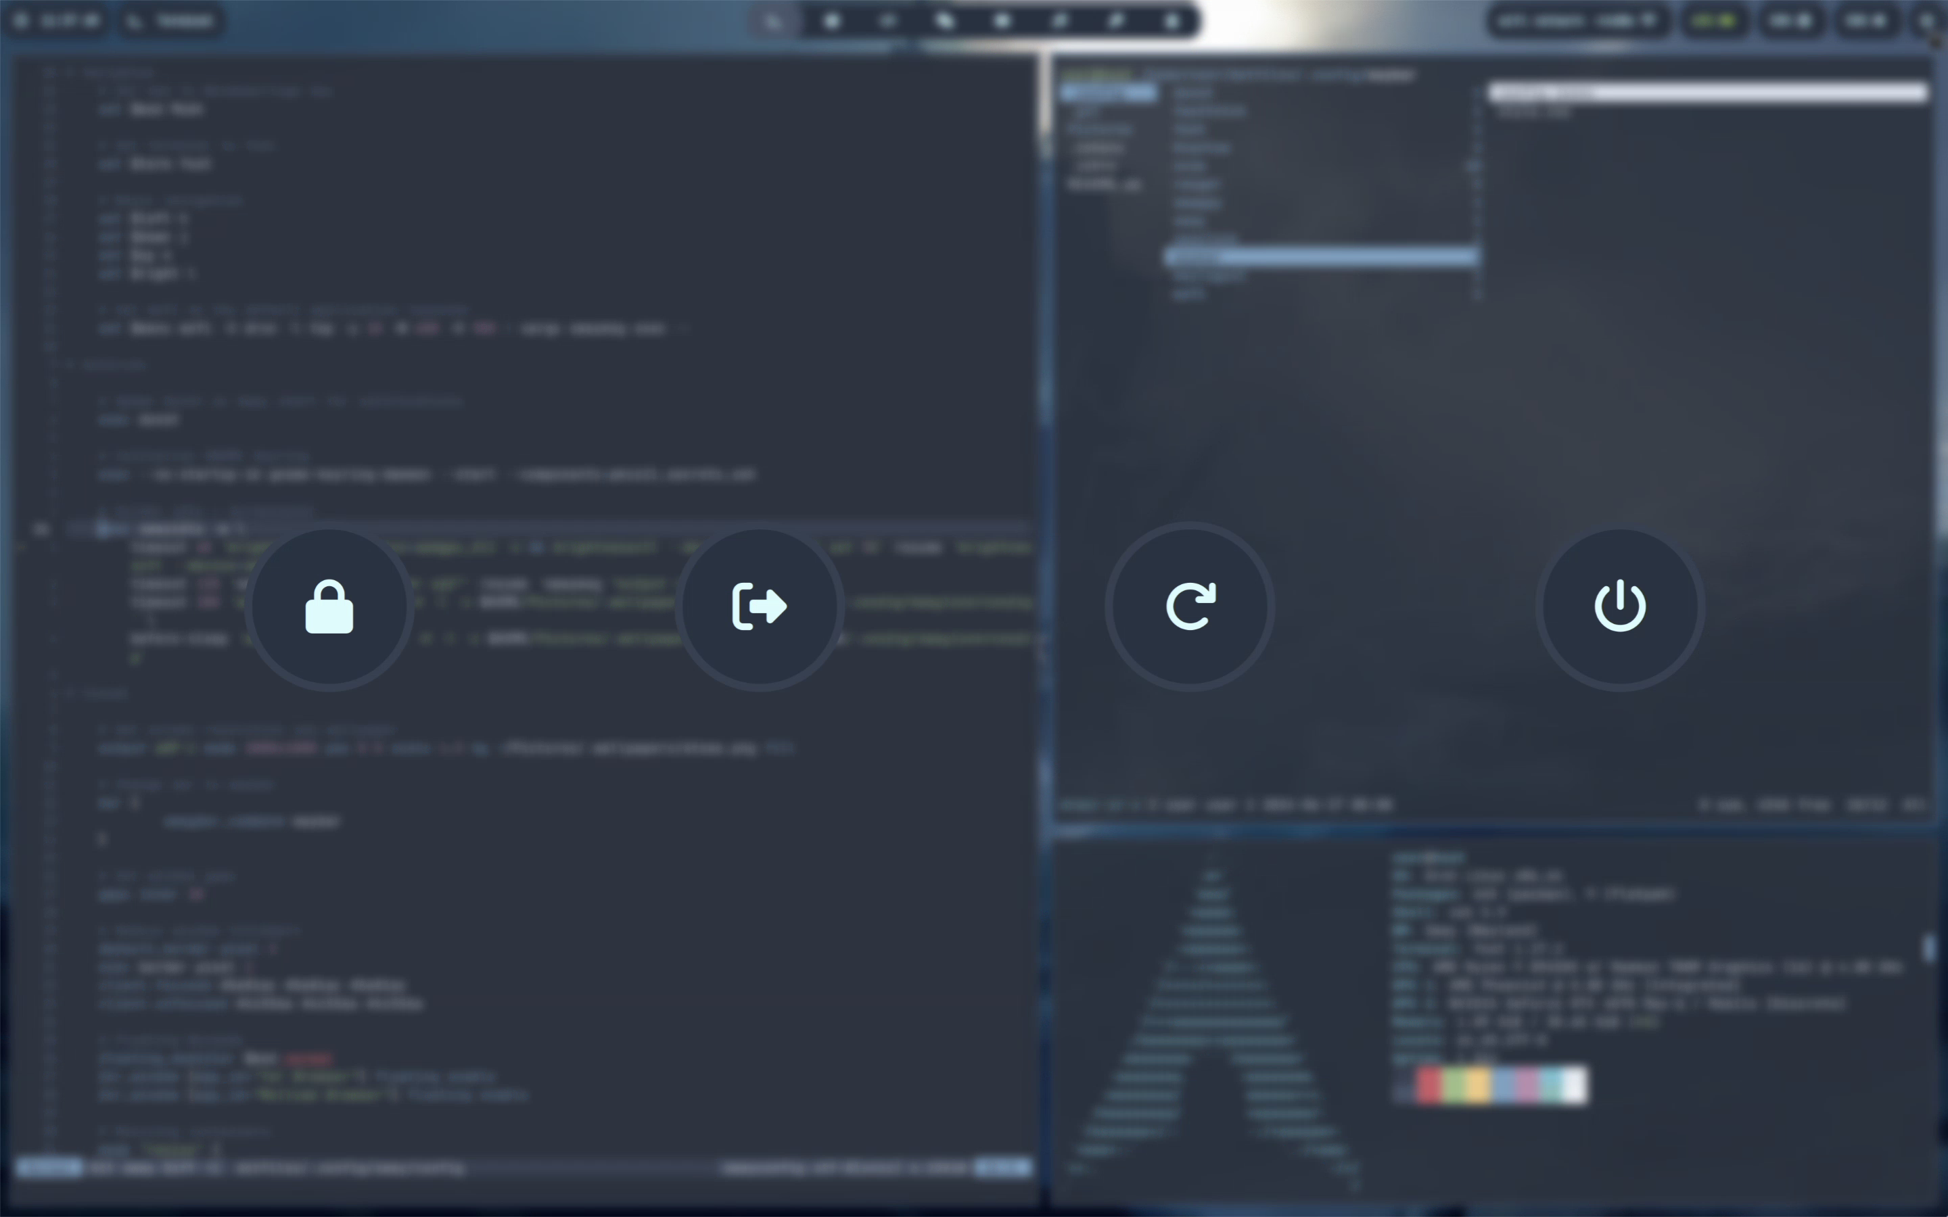Image resolution: width=1948 pixels, height=1217 pixels.
Task: Lock the screen with the padlock button
Action: tap(329, 606)
